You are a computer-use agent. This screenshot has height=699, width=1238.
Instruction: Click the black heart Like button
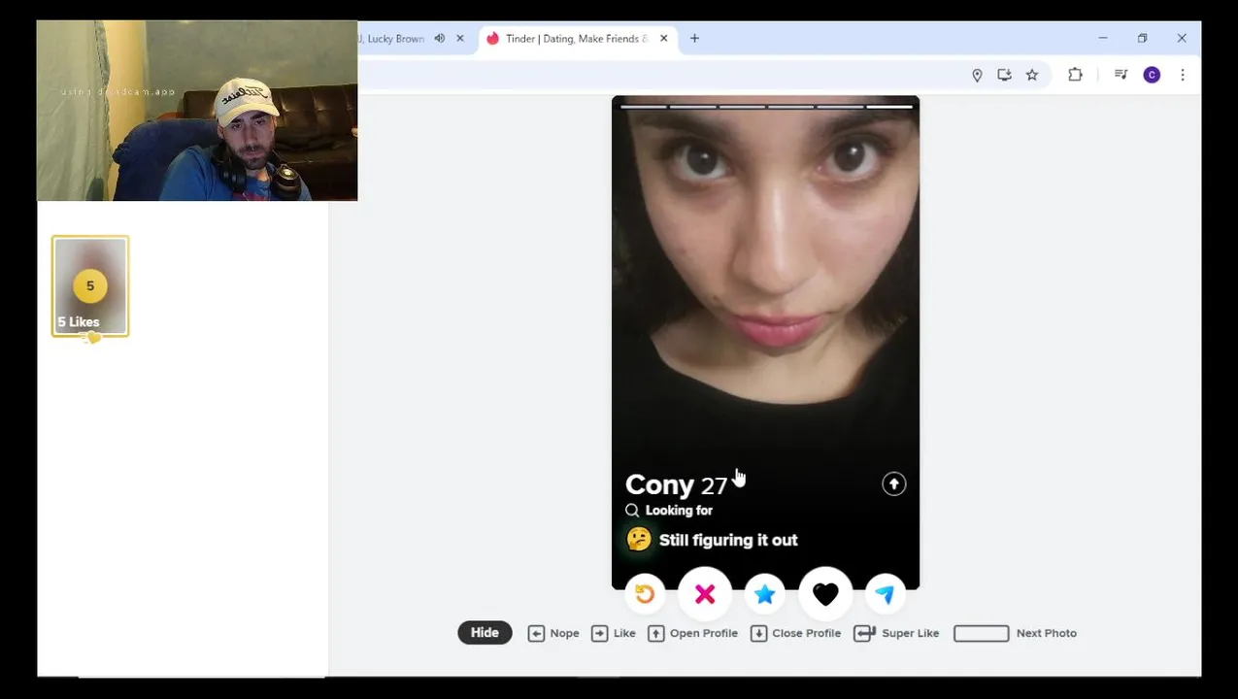coord(825,594)
